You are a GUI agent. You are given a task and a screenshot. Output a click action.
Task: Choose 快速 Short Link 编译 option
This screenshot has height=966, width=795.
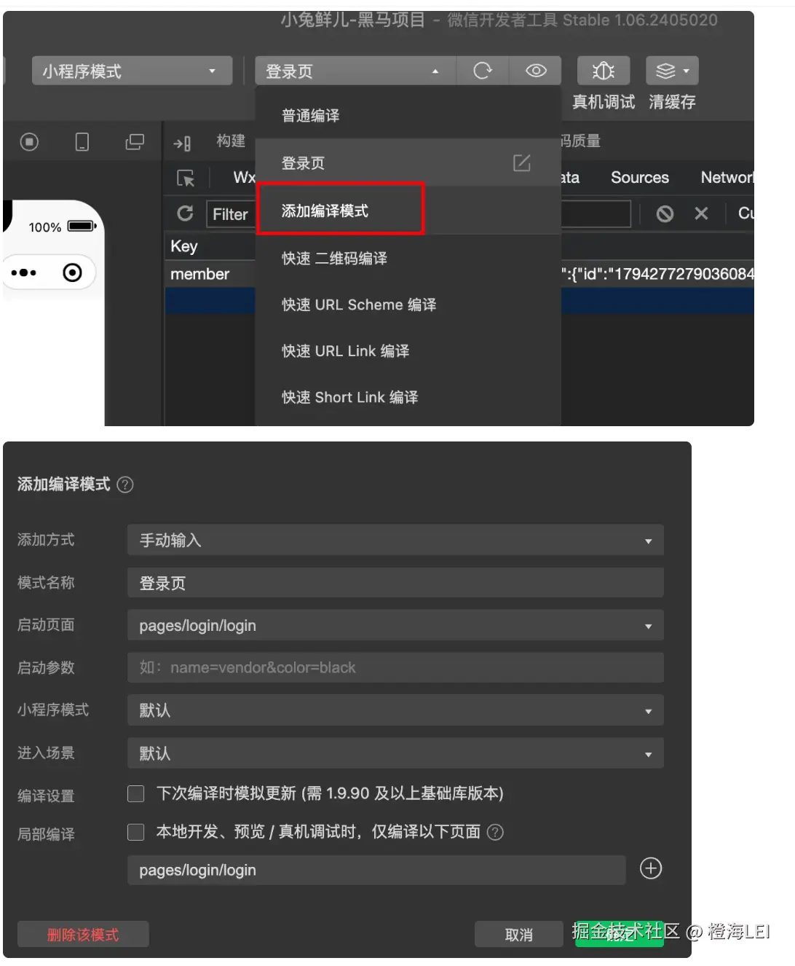tap(408, 397)
